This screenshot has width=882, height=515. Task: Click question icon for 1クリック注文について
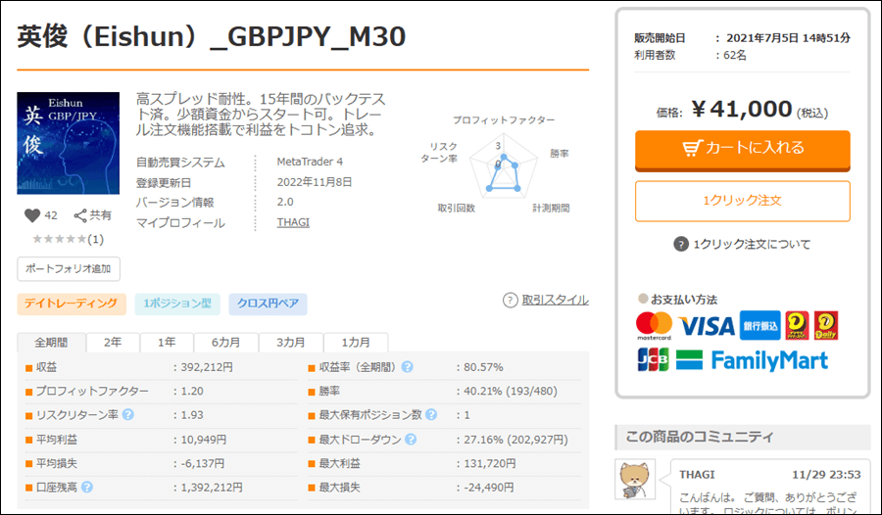[681, 244]
